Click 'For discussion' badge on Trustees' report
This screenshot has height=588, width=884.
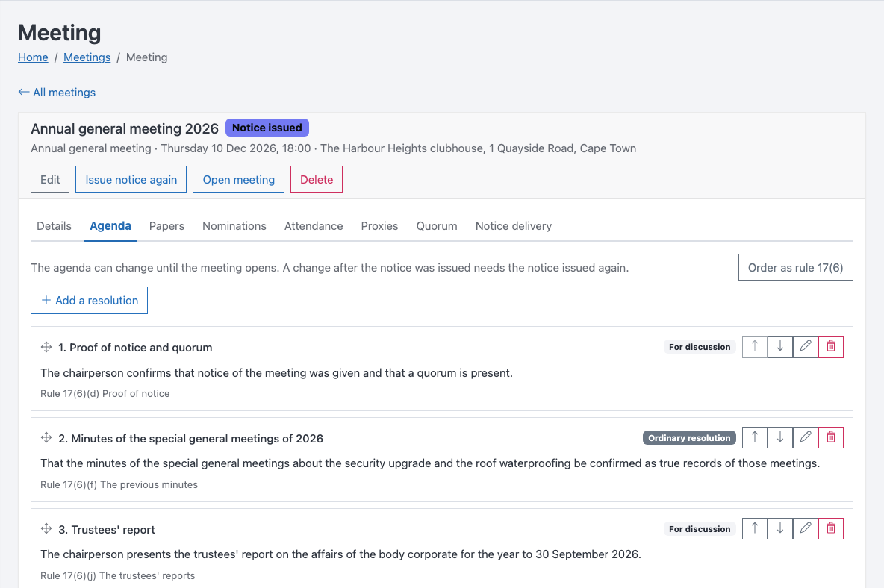700,529
